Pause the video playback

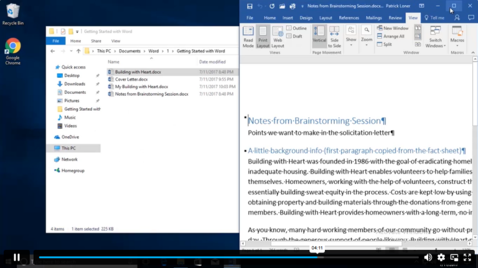click(17, 257)
